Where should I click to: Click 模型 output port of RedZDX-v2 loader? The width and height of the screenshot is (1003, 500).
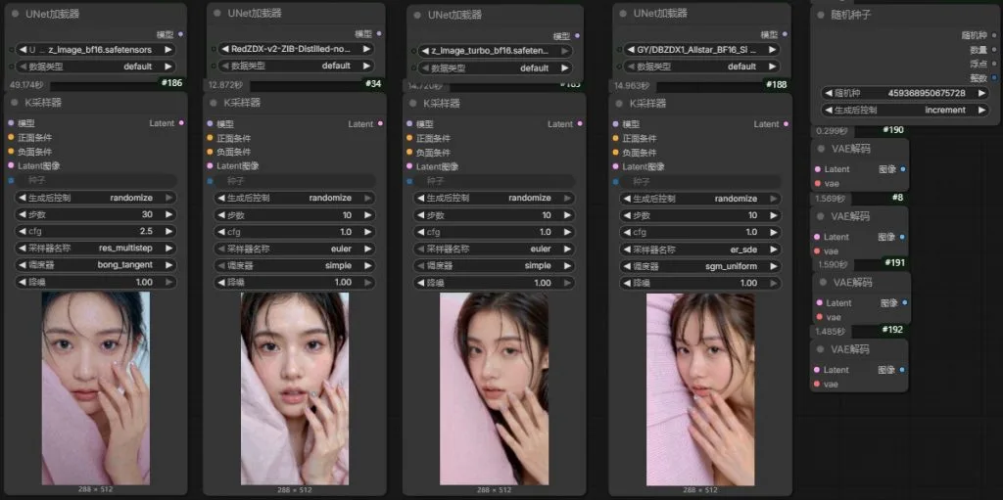(379, 33)
